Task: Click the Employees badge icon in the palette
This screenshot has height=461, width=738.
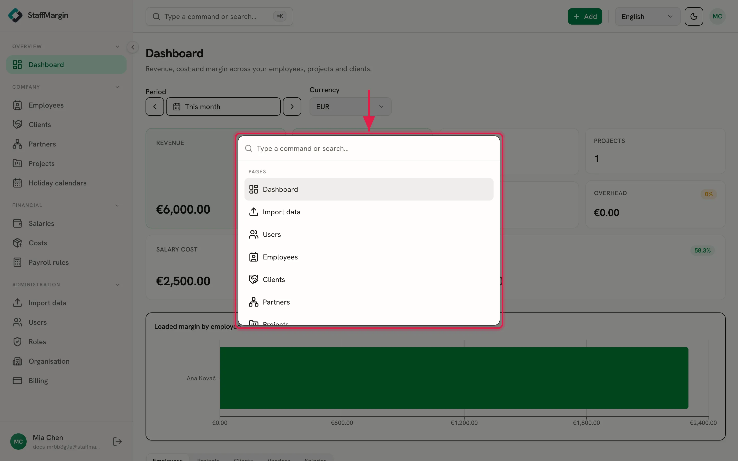Action: pyautogui.click(x=254, y=257)
